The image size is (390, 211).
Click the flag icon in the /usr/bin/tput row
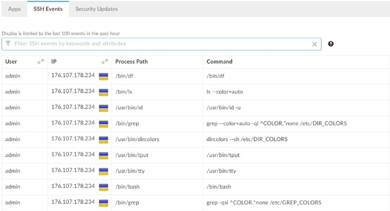click(x=103, y=156)
